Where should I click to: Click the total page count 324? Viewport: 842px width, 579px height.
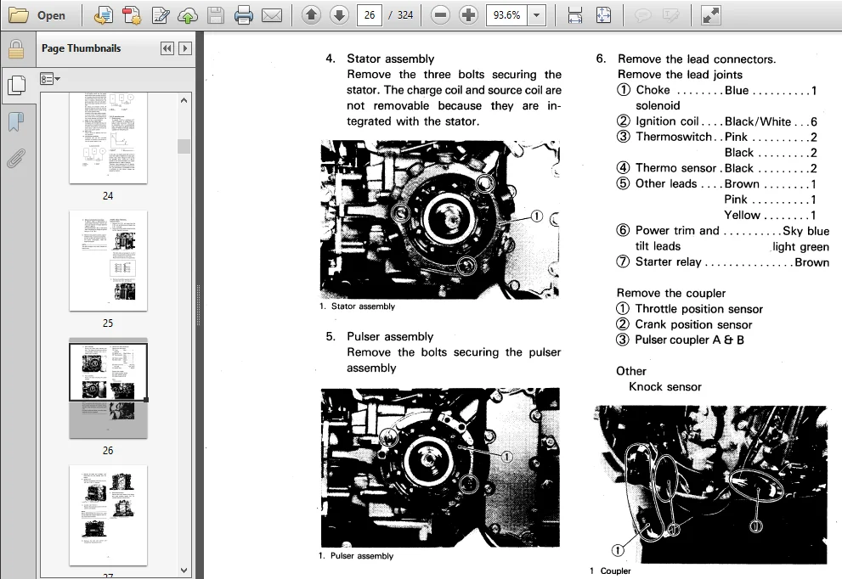(x=405, y=15)
